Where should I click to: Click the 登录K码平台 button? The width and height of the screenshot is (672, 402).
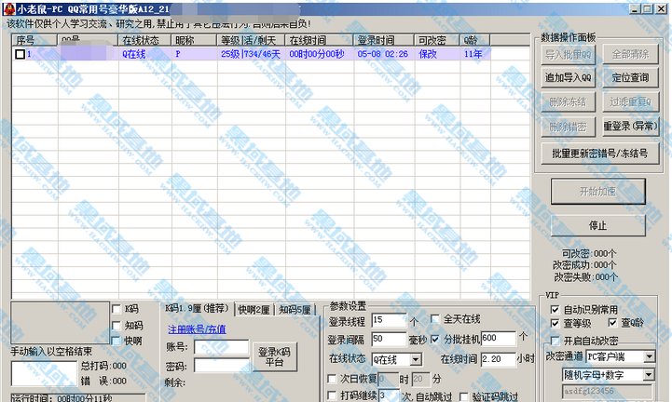point(274,356)
